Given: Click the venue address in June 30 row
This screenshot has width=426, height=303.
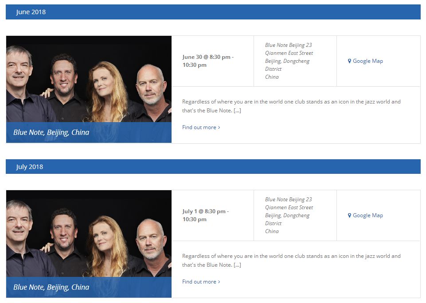Looking at the screenshot, I should (289, 61).
